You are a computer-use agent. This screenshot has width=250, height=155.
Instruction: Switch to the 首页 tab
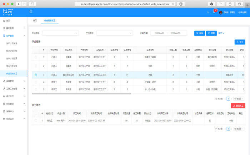35,20
